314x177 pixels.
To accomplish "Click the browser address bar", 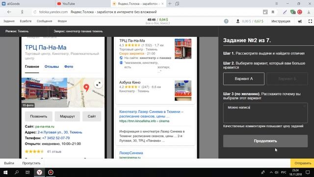I will coord(148,12).
